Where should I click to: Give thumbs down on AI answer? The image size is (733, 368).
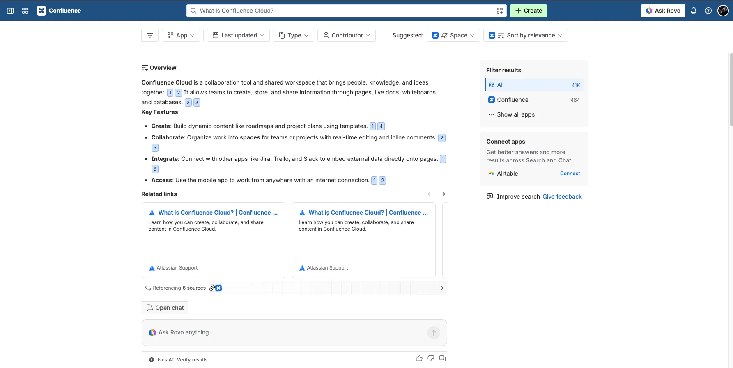[x=431, y=358]
